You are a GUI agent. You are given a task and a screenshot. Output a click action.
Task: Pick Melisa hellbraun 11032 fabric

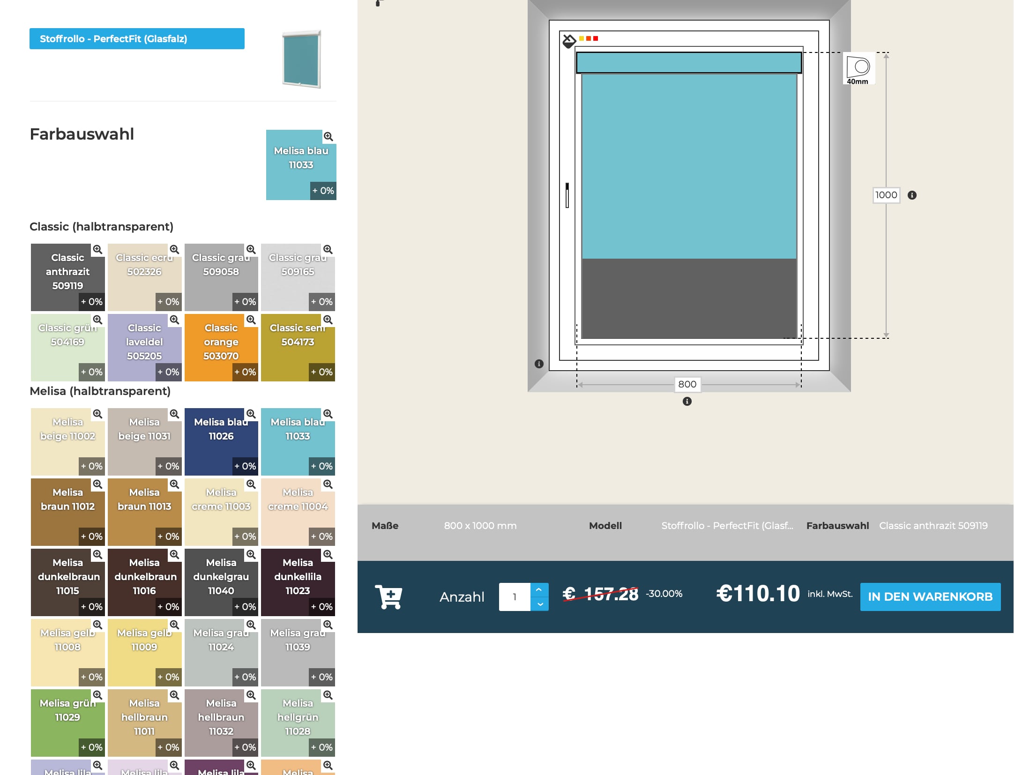(x=221, y=723)
